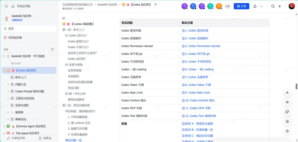The height and width of the screenshot is (142, 298).
Task: Expand the 问题大全 tree item
Action: point(8,84)
